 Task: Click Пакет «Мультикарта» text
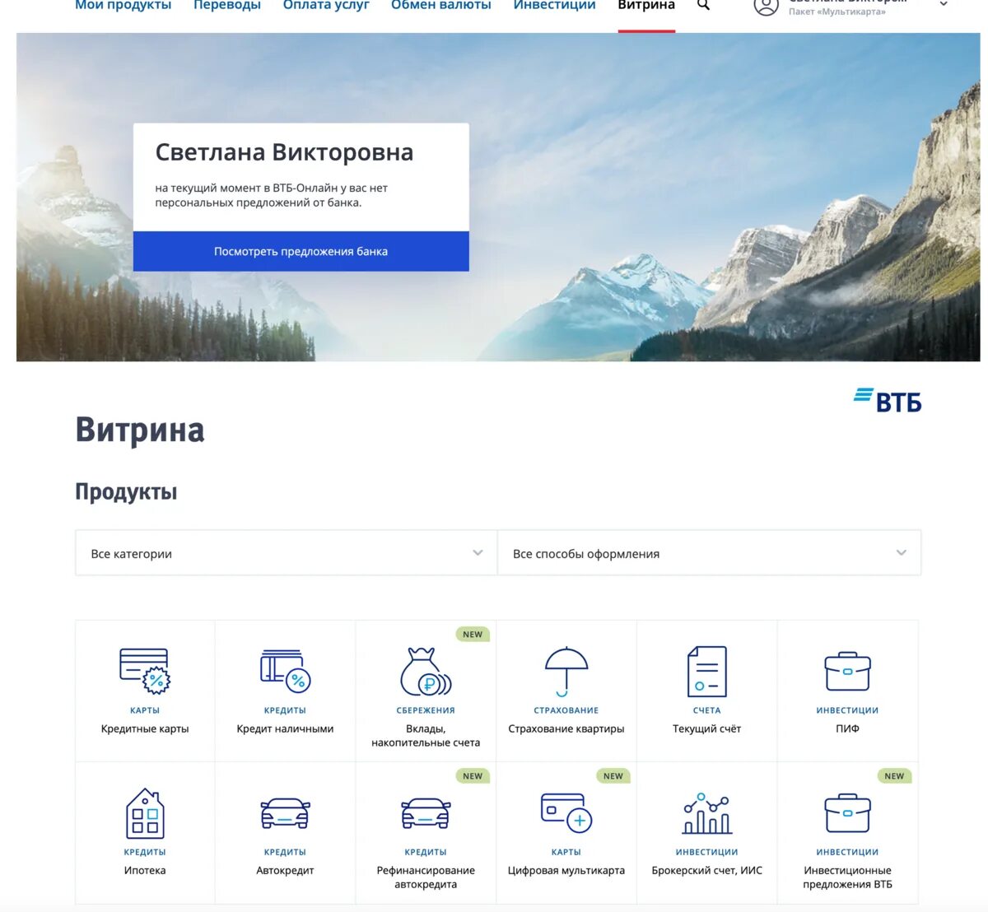click(x=837, y=12)
